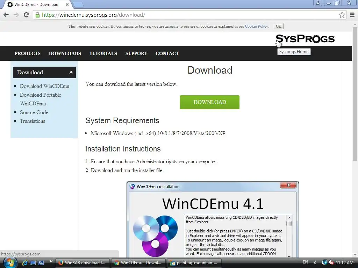
Task: Click the 11:12 AM taskbar clock
Action: (345, 263)
